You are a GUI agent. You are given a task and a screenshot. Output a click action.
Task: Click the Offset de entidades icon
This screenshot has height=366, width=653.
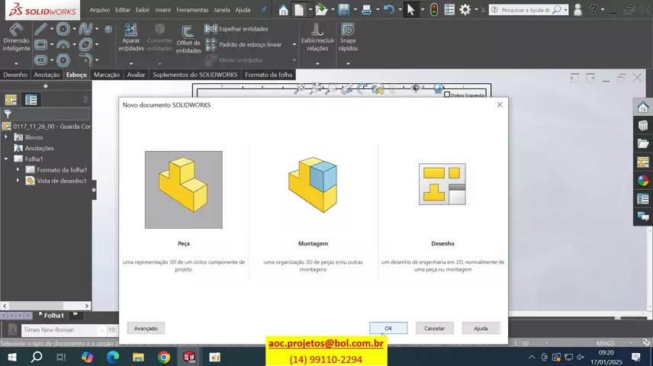[188, 37]
